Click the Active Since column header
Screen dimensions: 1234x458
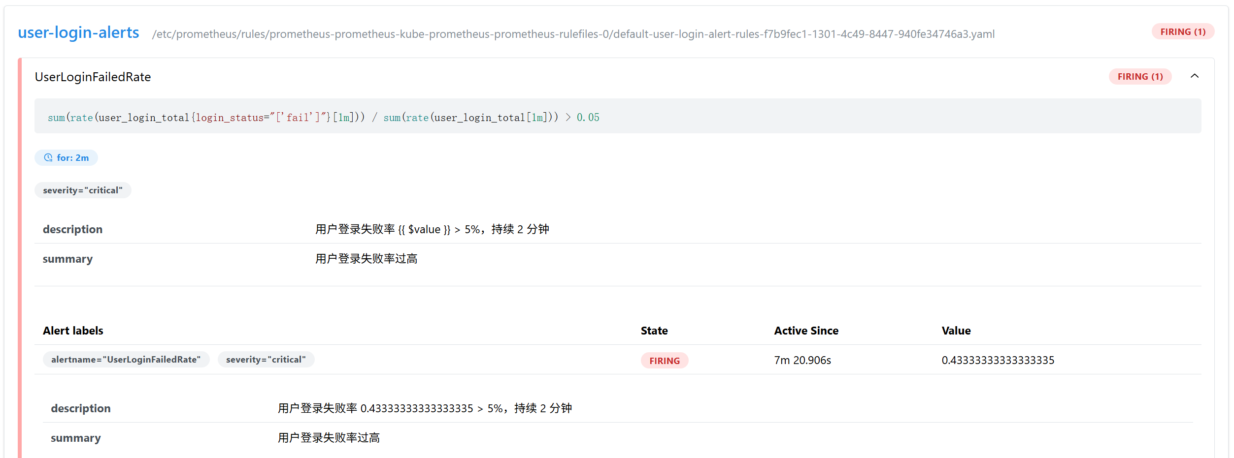[806, 331]
